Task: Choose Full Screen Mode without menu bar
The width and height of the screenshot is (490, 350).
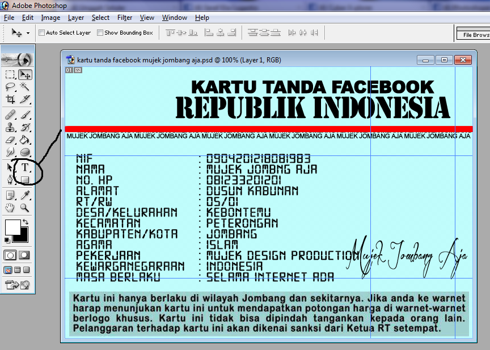Action: point(27,269)
